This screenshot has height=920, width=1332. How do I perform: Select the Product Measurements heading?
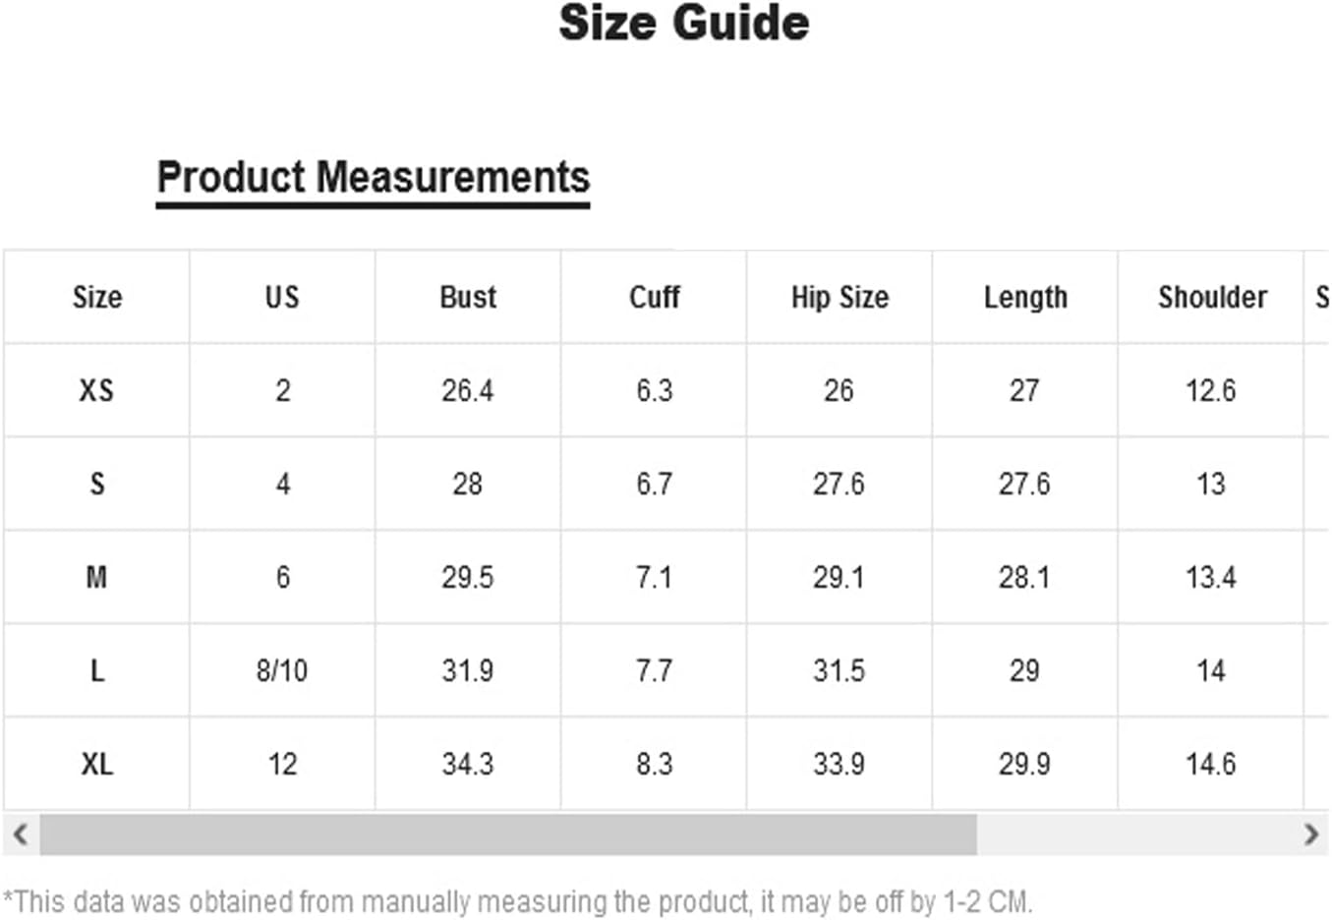coord(373,178)
